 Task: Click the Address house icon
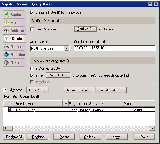coord(6,30)
